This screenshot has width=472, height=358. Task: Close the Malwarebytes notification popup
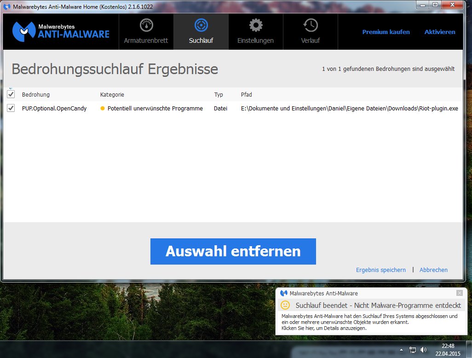[460, 293]
